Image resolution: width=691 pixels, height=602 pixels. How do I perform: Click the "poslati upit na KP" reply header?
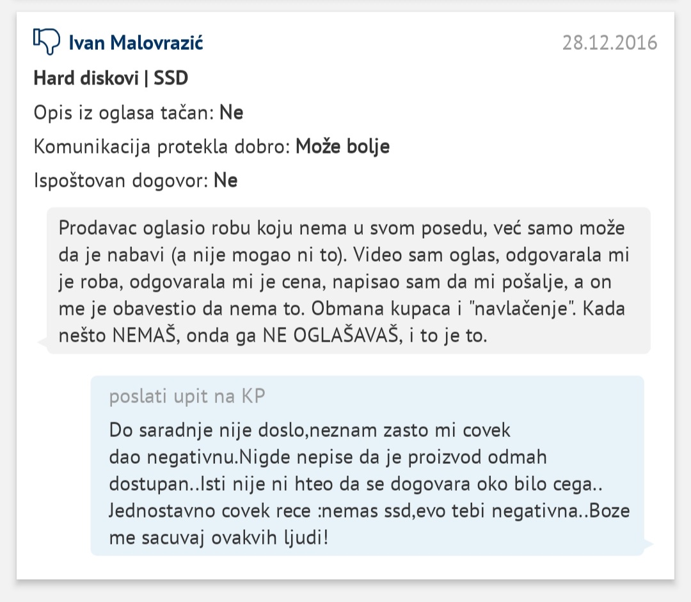(x=187, y=397)
